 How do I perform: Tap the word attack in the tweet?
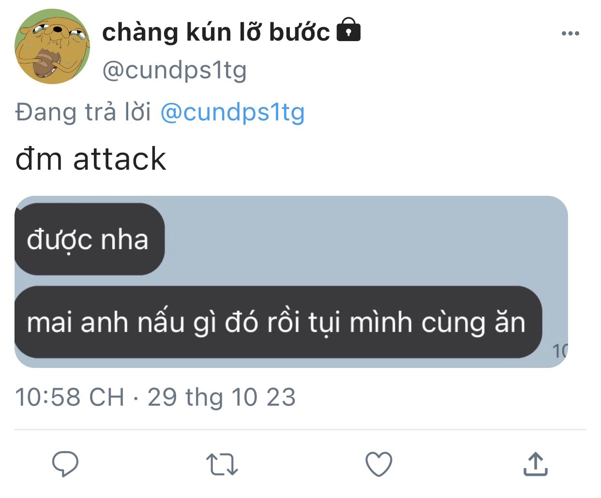120,159
